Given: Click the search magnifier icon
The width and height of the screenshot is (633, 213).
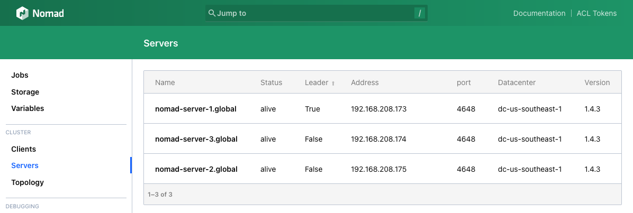Looking at the screenshot, I should point(212,13).
